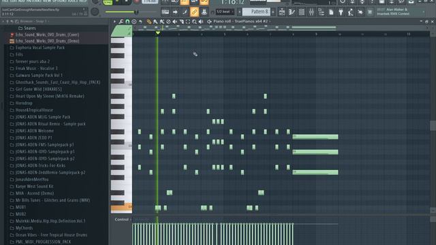
Task: Select the top long sustained chord note
Action: (315, 137)
